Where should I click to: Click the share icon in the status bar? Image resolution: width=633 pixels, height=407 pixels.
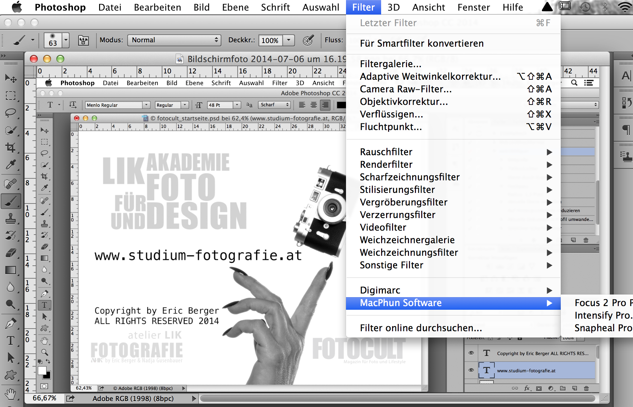point(70,398)
